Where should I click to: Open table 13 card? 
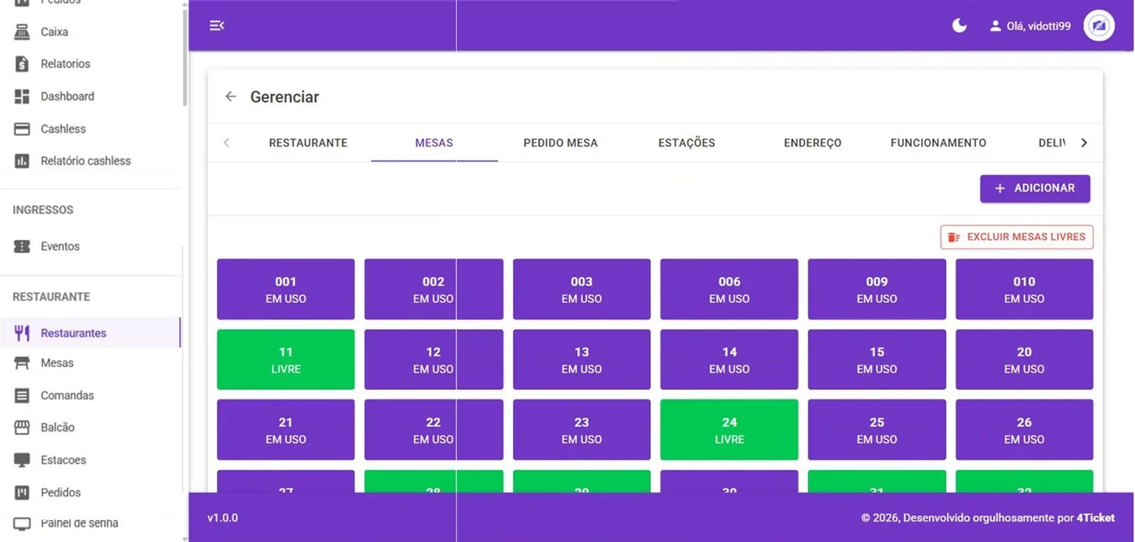pos(581,360)
